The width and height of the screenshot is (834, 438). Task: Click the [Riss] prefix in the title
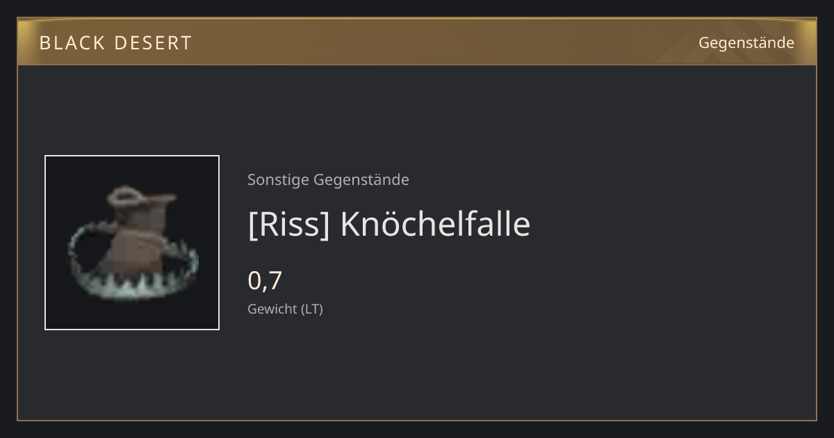point(288,225)
